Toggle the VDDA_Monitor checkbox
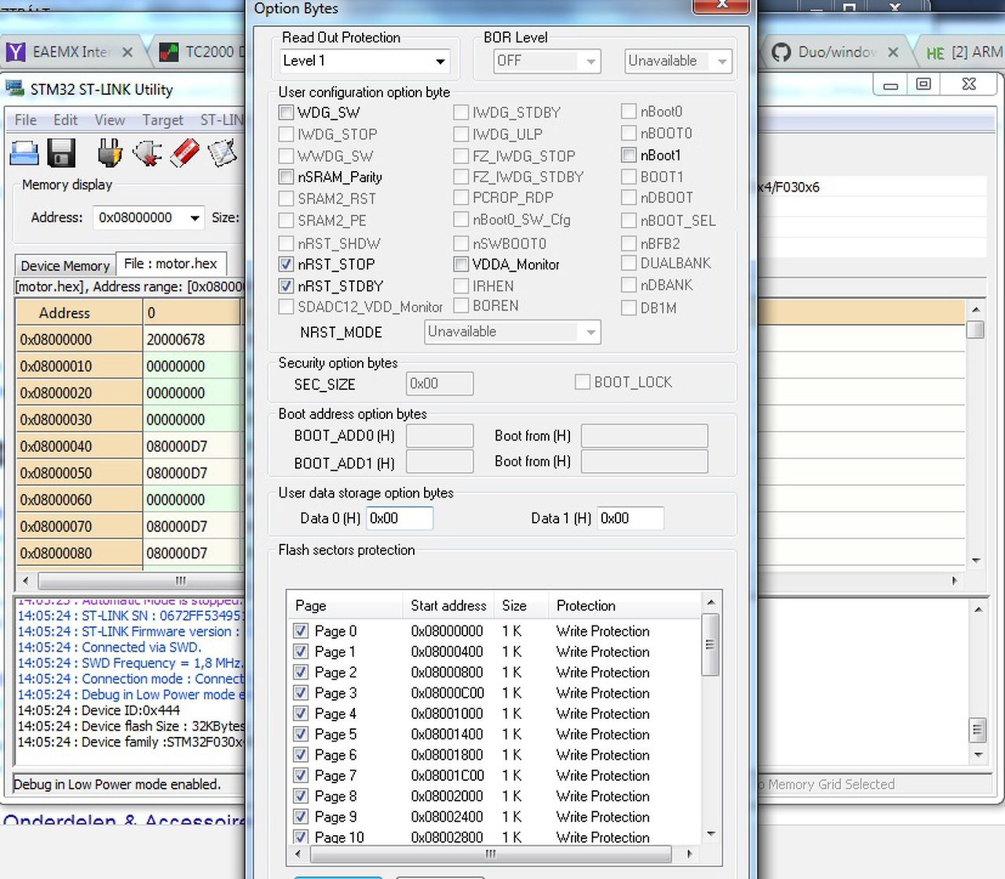 click(461, 264)
